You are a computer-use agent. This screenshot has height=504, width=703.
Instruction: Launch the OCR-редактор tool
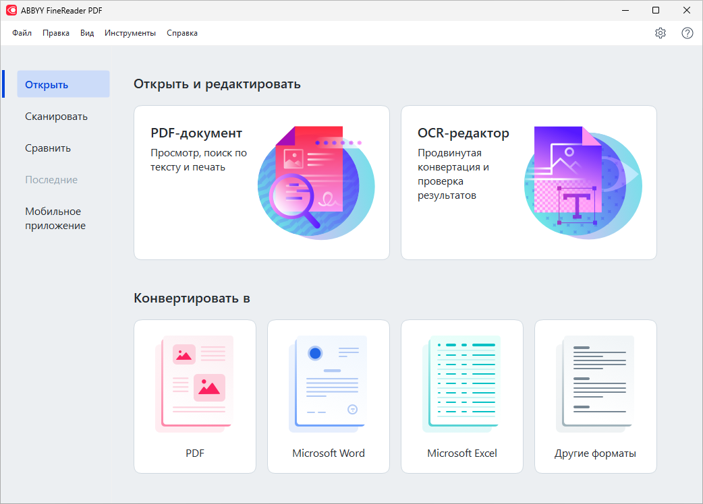(529, 182)
